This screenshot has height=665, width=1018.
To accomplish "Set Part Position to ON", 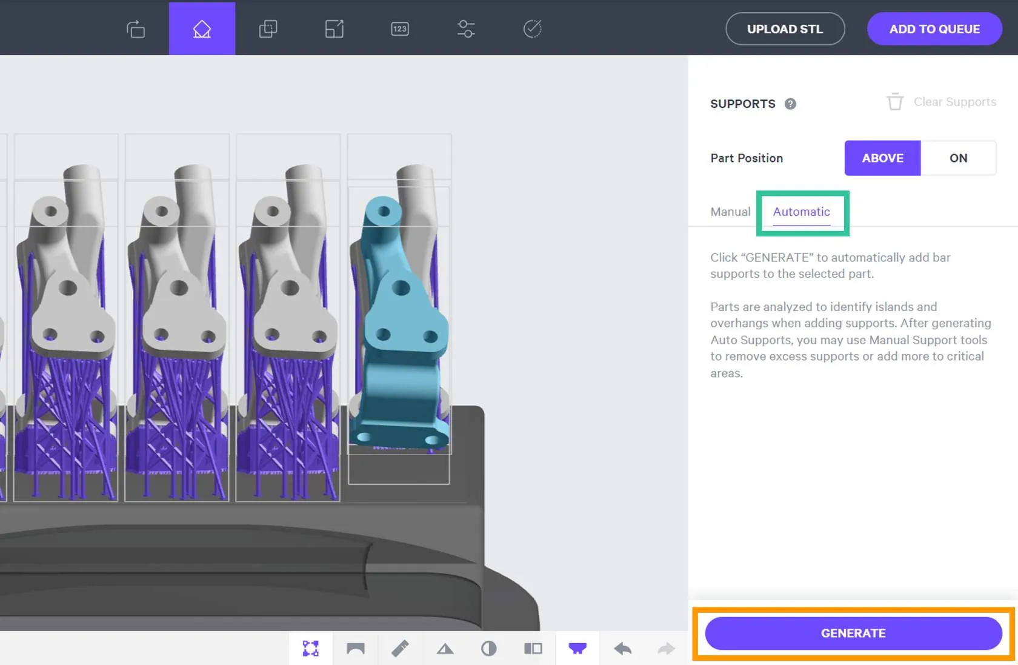I will [959, 158].
